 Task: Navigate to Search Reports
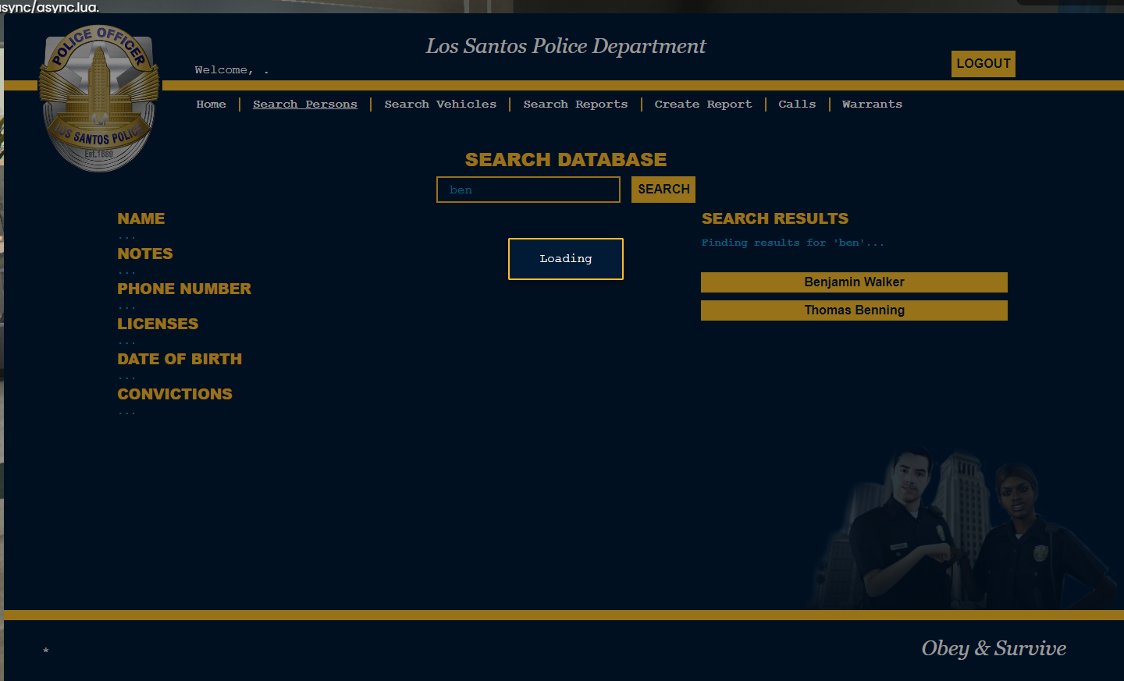(x=575, y=105)
